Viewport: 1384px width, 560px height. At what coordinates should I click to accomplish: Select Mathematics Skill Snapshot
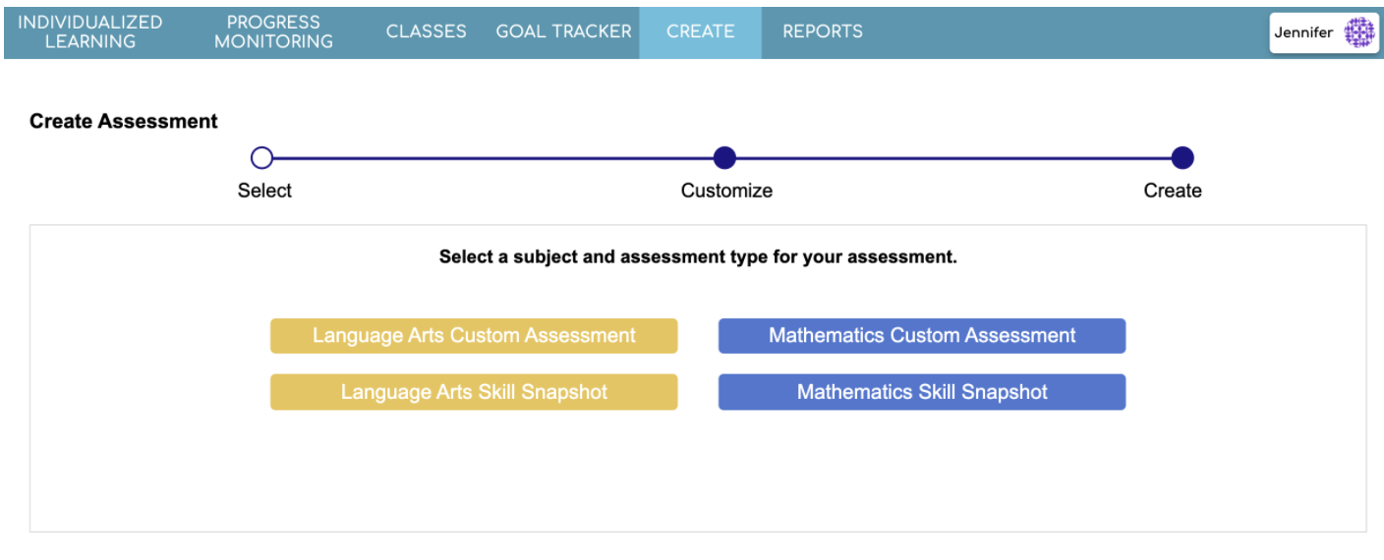point(922,392)
